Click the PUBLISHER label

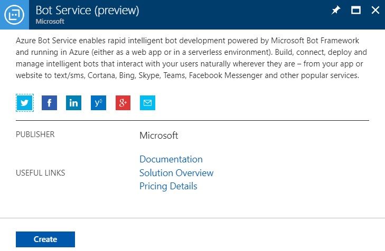(35, 134)
